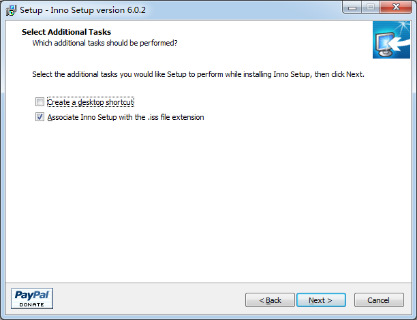This screenshot has height=320, width=417.
Task: Click the computer wizard image in header
Action: pos(391,40)
